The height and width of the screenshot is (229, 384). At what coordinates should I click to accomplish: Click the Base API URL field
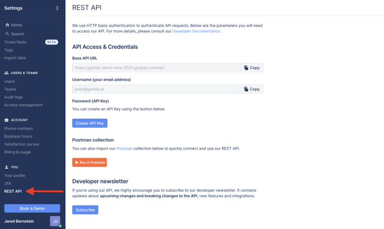click(156, 68)
